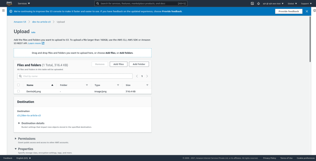Dismiss the blue feedback banner

coord(307,11)
